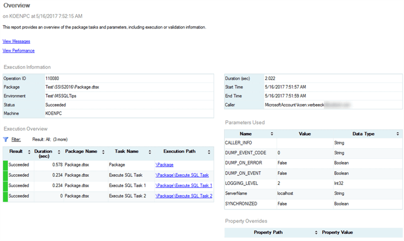
Task: Click the Task Name column sort icon
Action: pyautogui.click(x=149, y=152)
